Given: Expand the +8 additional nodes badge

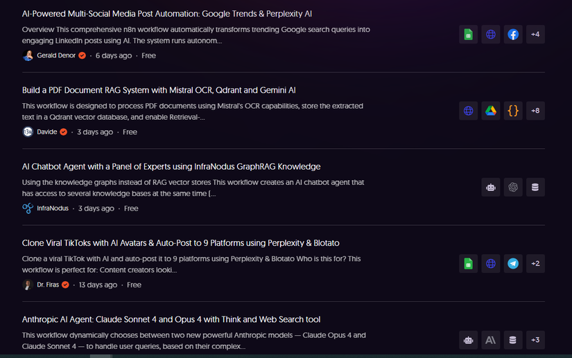Looking at the screenshot, I should [x=535, y=111].
